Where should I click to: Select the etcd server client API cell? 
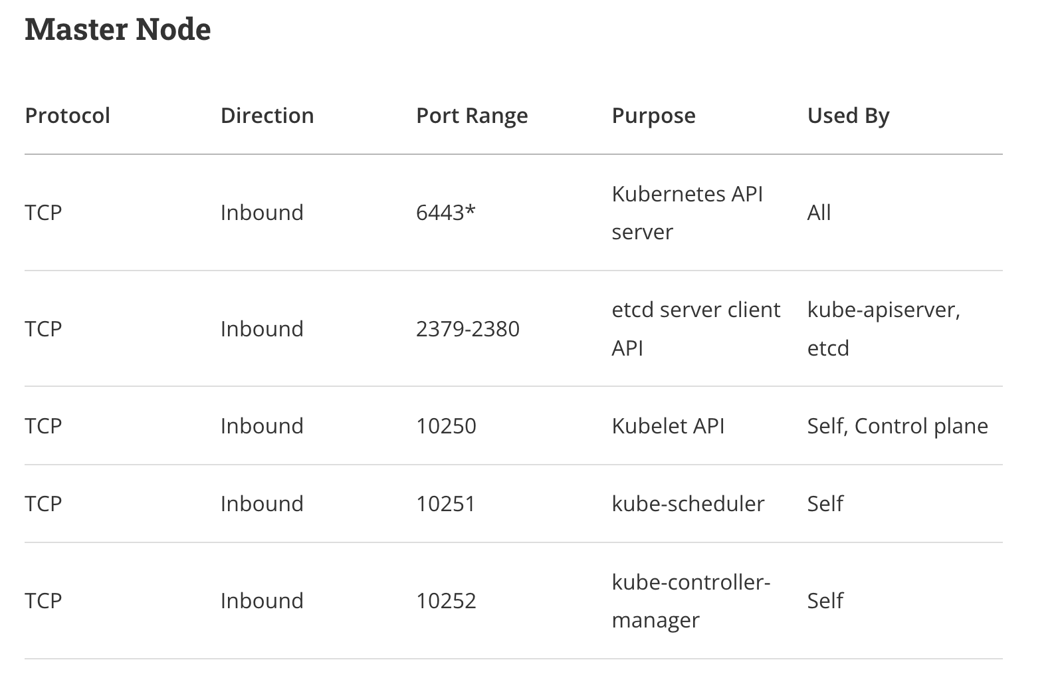click(x=696, y=329)
